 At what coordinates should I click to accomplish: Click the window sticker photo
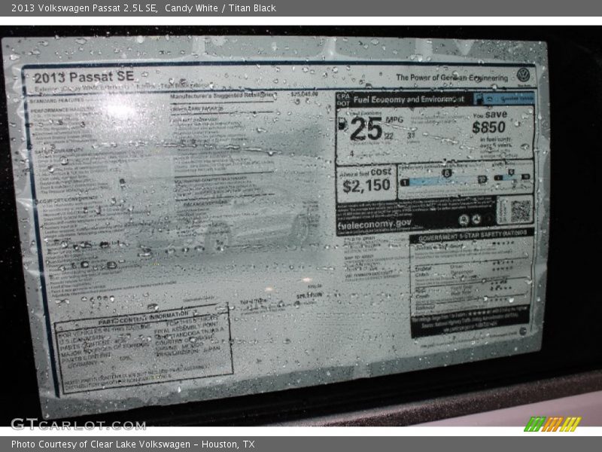(301, 226)
